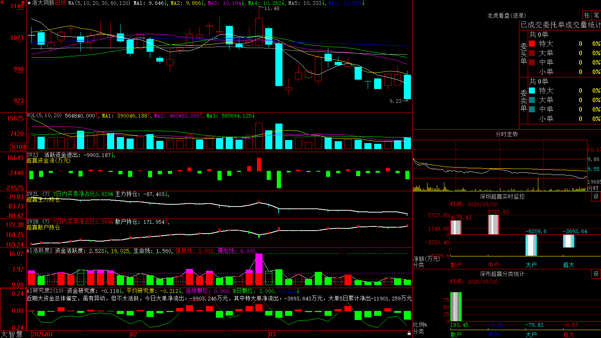Screen dimensions: 601x338
Task: Click the cyan 特大 swatch in 委卖单
Action: click(x=532, y=91)
